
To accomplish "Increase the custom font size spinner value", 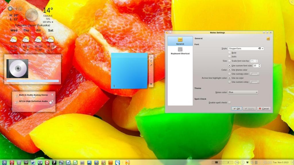I will click(259, 65).
